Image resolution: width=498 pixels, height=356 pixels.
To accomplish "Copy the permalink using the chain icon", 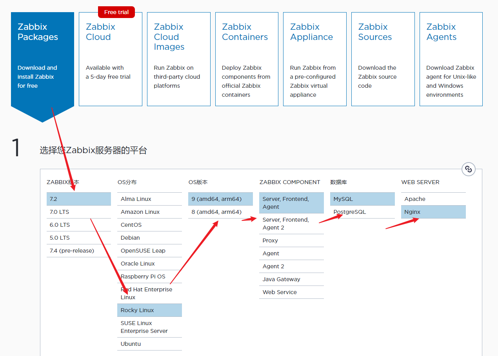I will (468, 169).
